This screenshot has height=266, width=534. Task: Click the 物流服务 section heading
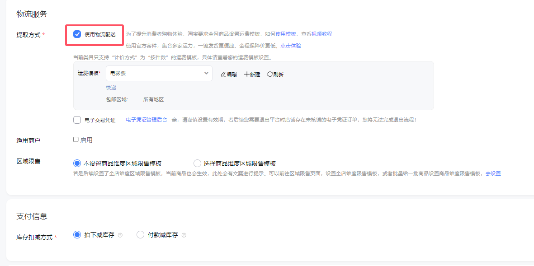point(32,14)
